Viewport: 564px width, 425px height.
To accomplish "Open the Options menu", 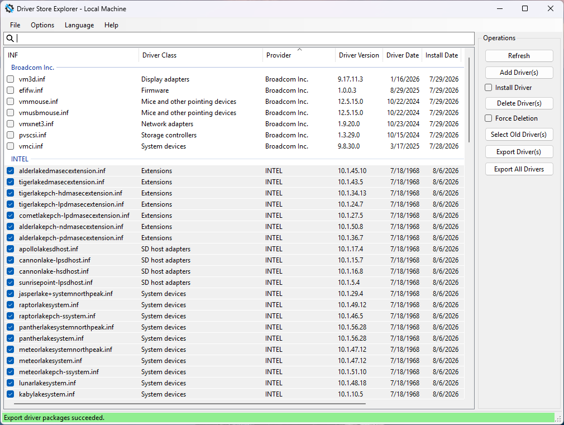I will click(42, 25).
